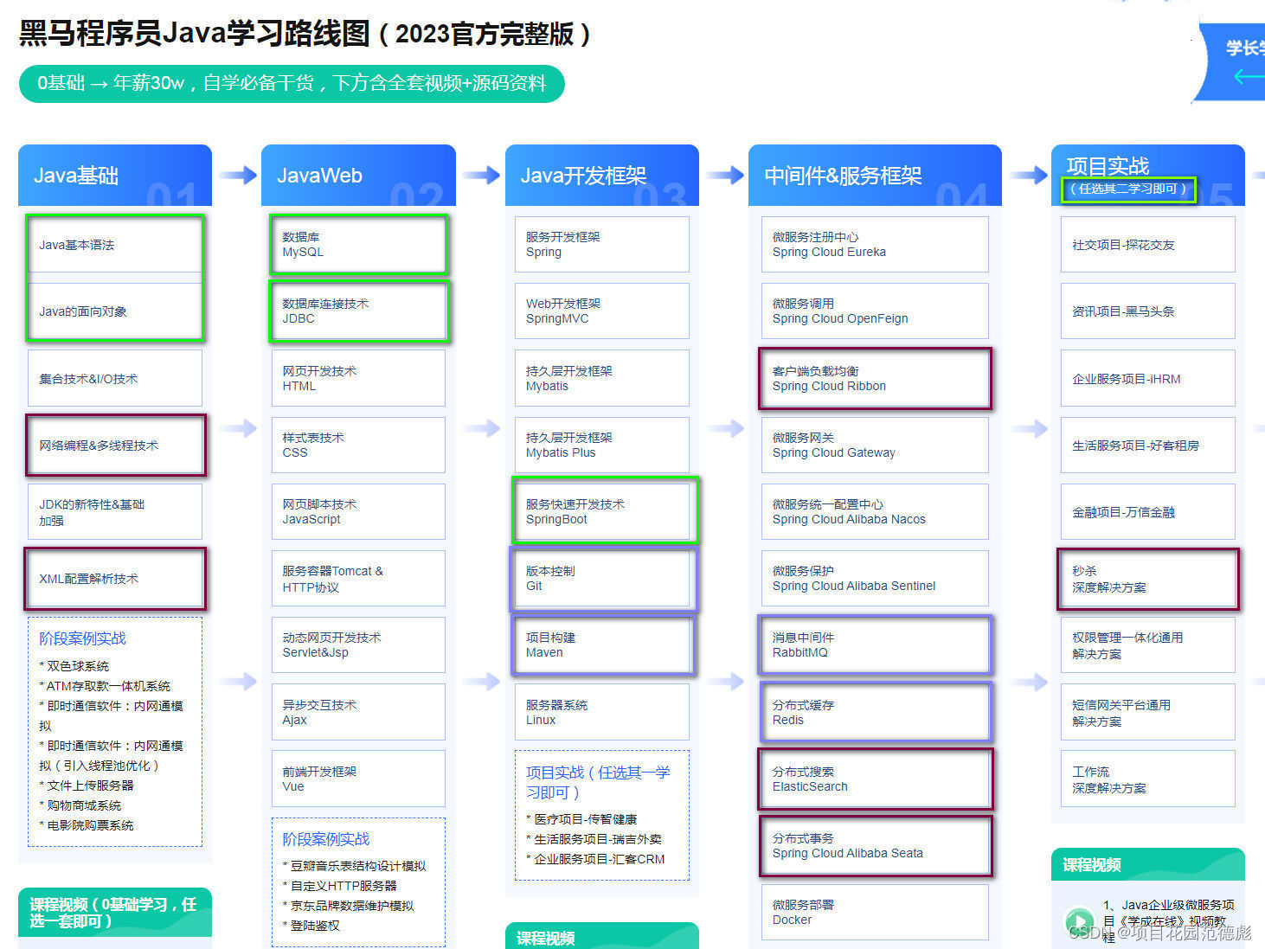Click the 权限管理一体化通用解决方案 card
The width and height of the screenshot is (1265, 949).
tap(1148, 644)
